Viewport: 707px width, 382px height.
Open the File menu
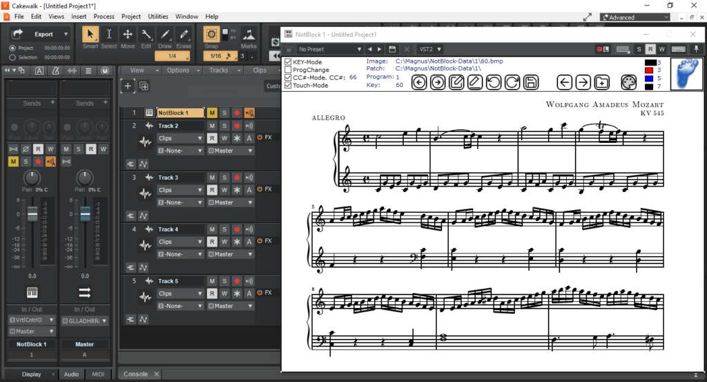pos(19,17)
